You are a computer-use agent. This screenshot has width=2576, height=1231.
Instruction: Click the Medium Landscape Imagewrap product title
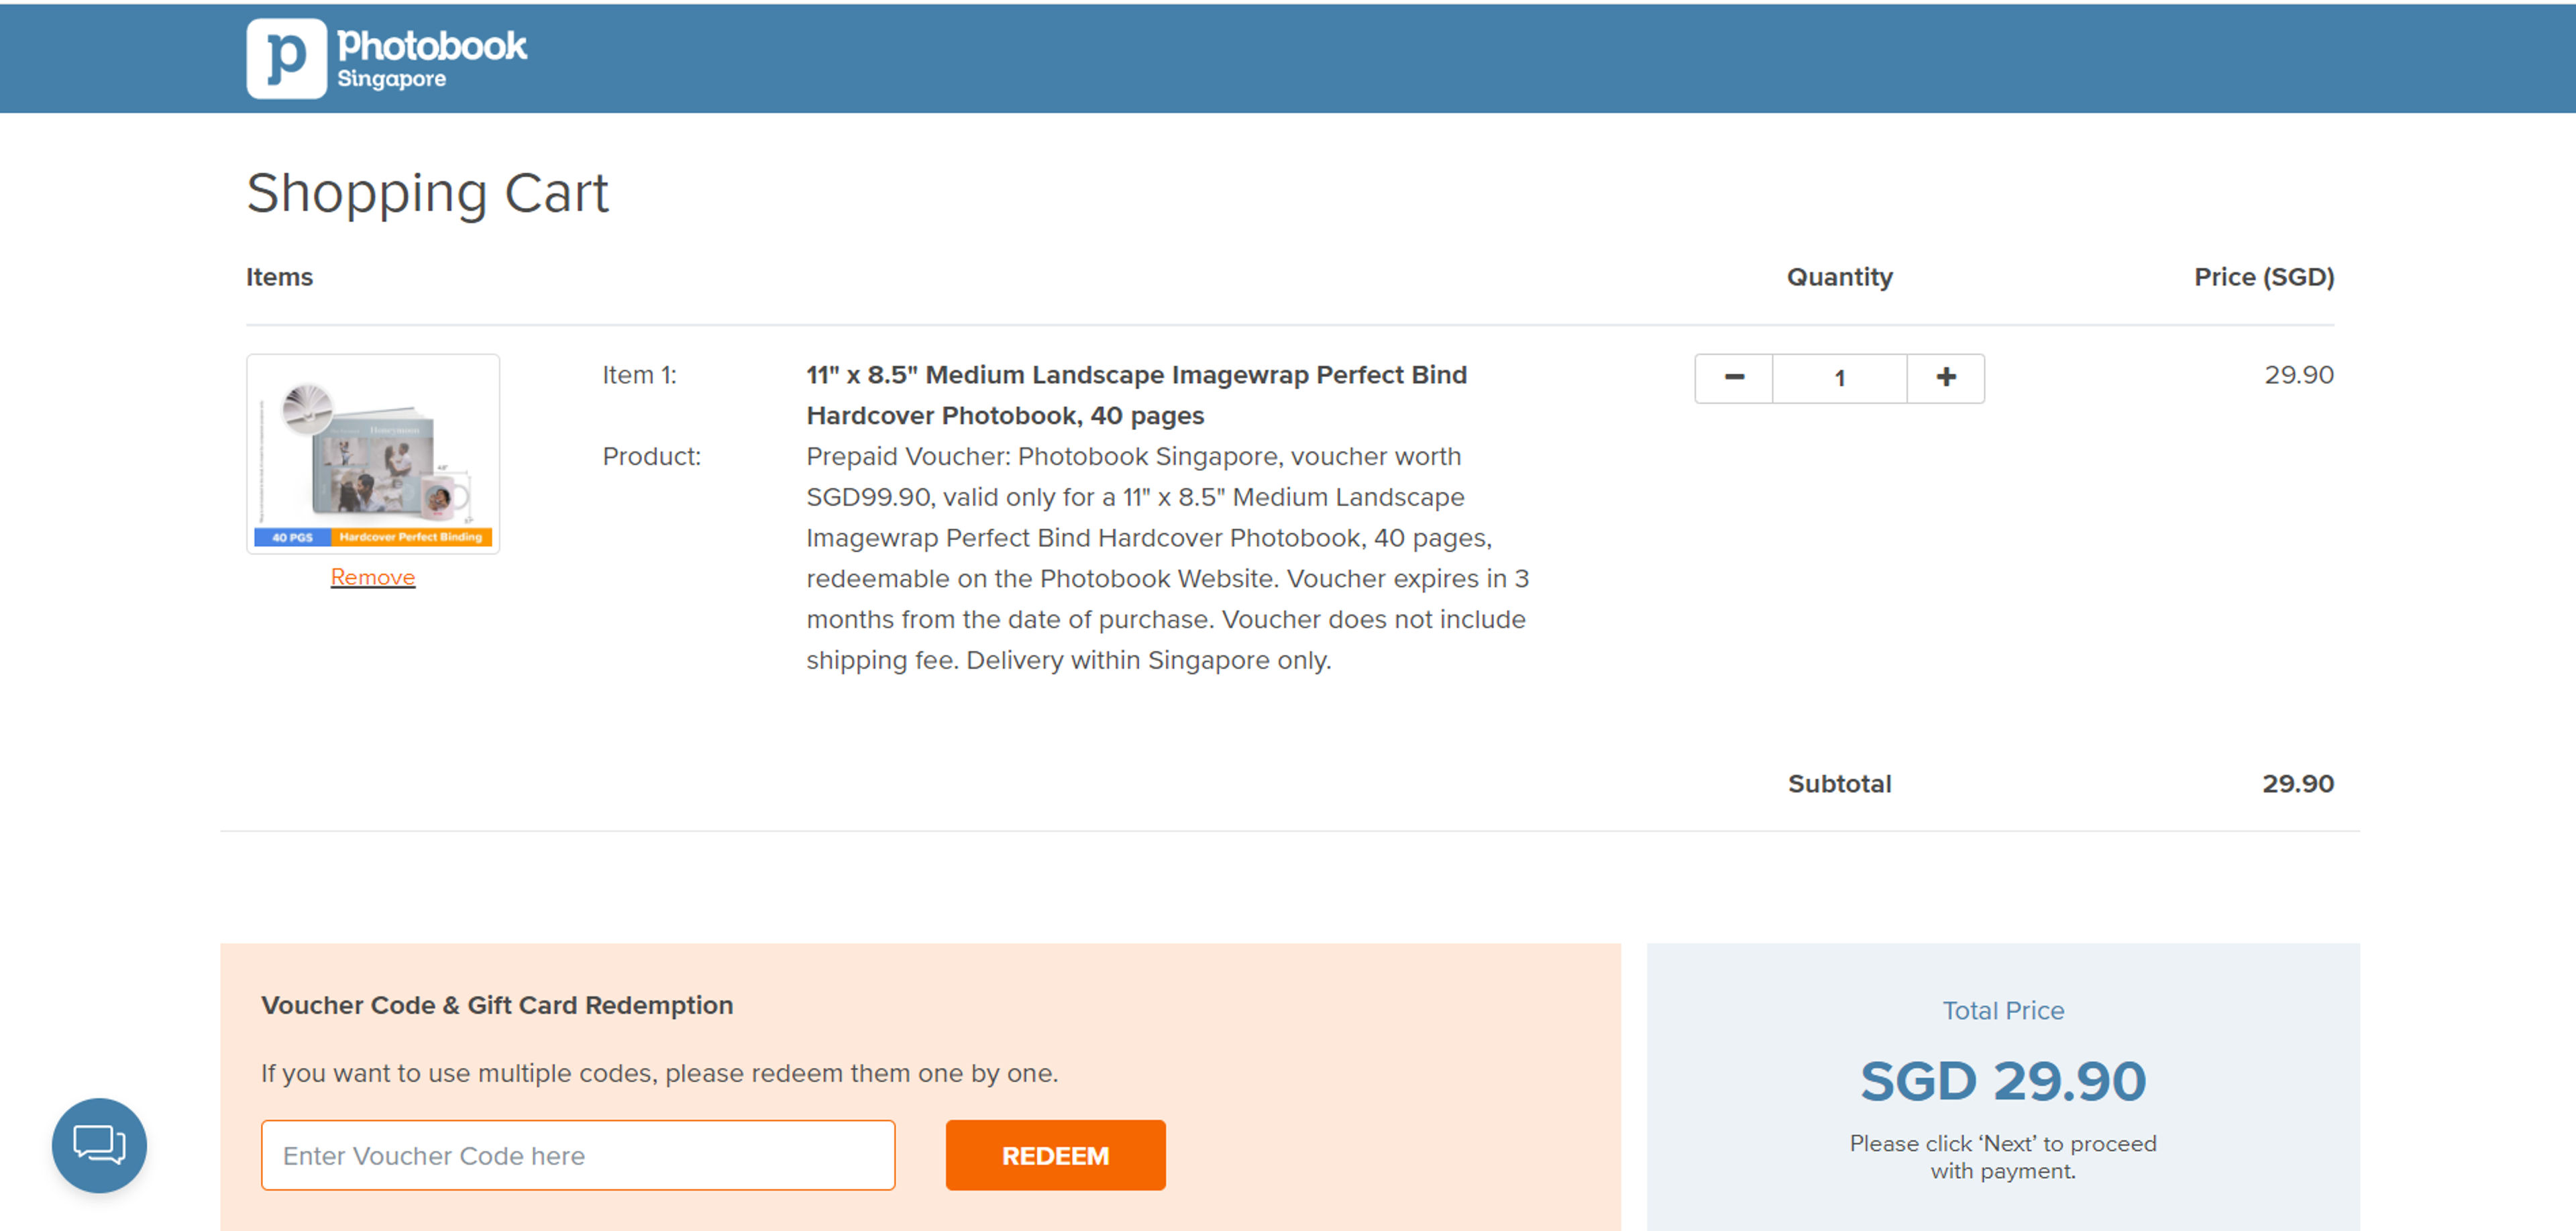click(1136, 395)
